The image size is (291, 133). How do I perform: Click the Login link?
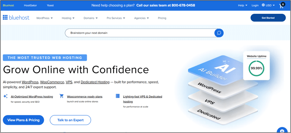click(x=255, y=5)
